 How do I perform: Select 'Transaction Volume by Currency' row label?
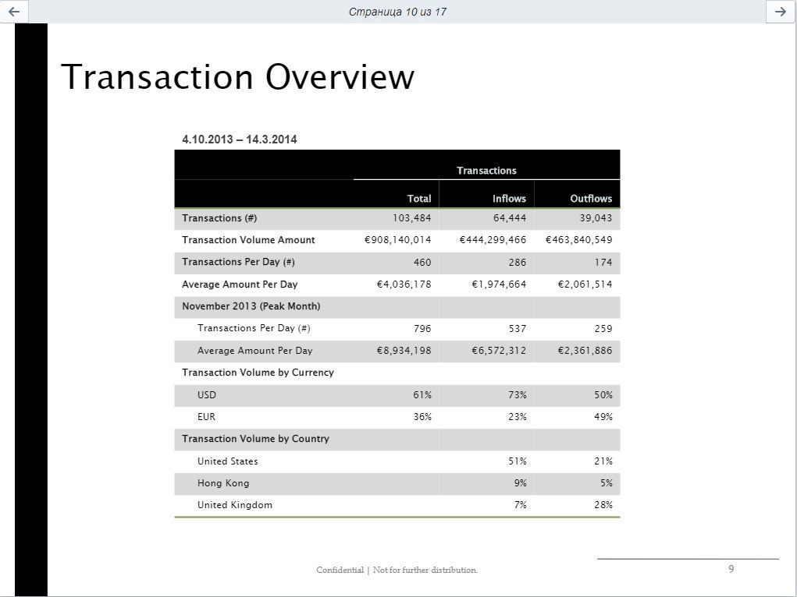click(x=258, y=373)
